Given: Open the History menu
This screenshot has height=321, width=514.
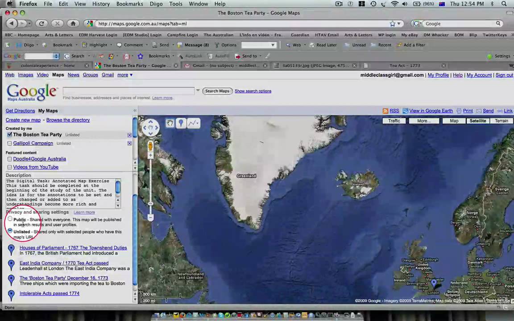Looking at the screenshot, I should pyautogui.click(x=101, y=4).
